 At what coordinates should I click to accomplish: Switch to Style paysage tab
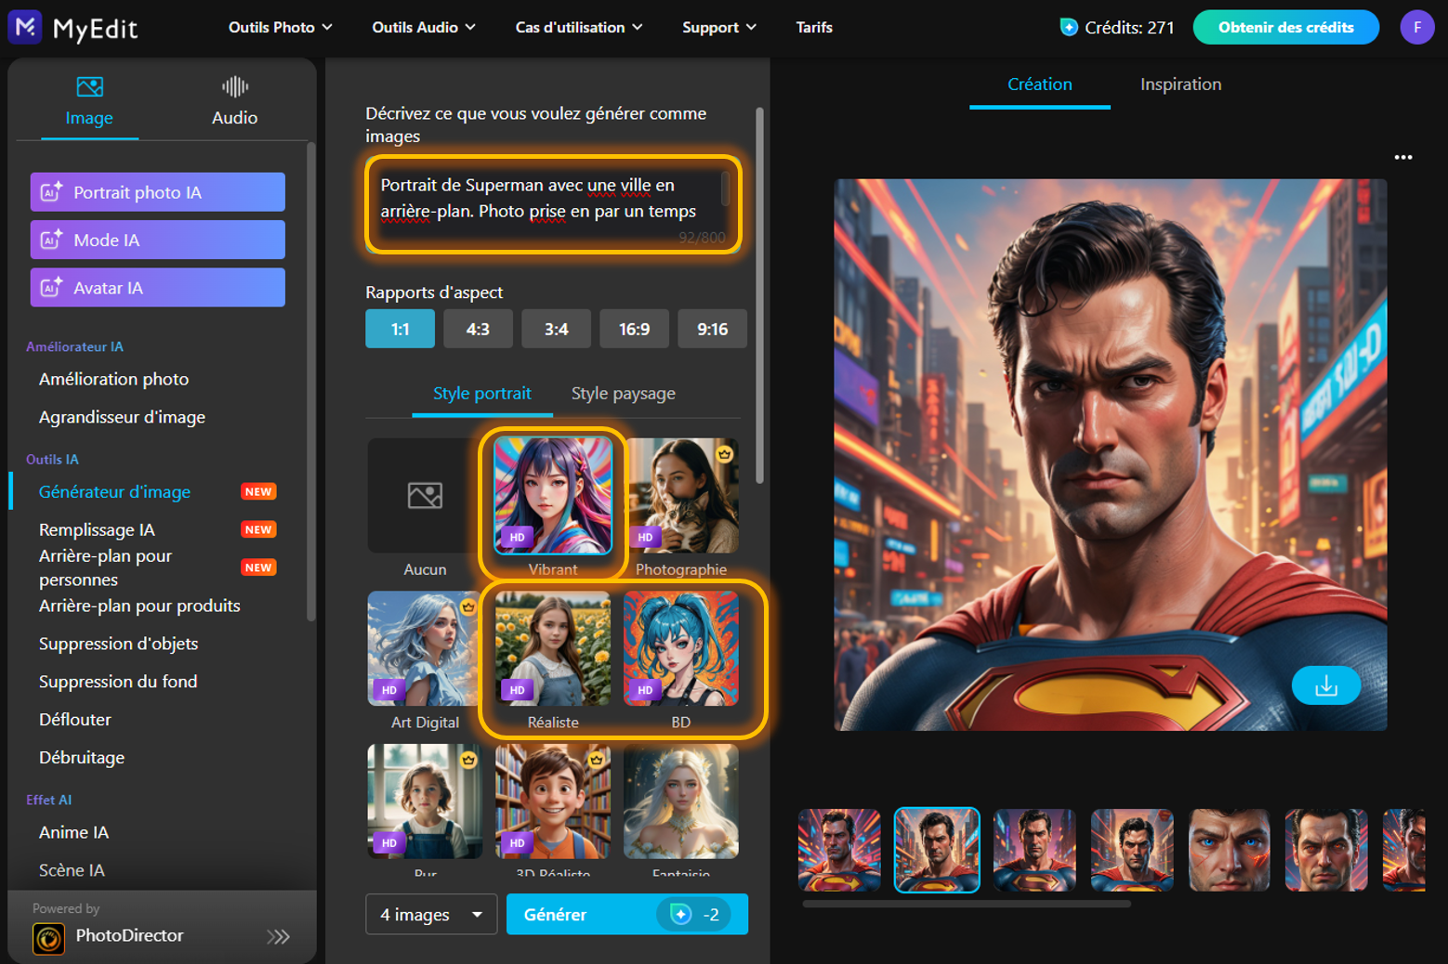[624, 394]
